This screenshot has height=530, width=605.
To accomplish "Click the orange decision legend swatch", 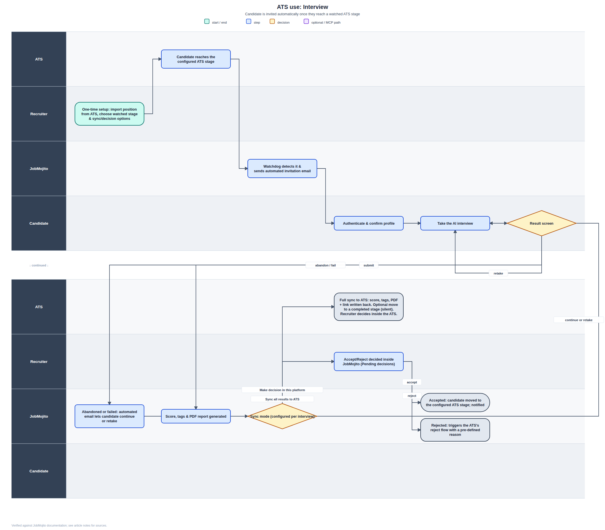I will tap(272, 21).
